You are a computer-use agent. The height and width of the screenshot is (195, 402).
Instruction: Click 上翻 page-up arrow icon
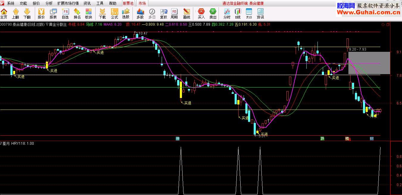[16, 14]
